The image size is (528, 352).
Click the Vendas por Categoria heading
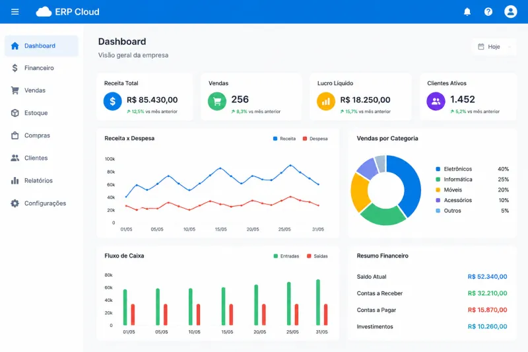tap(387, 139)
